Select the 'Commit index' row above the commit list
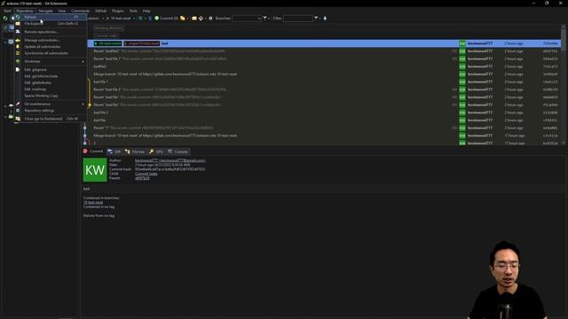Image resolution: width=568 pixels, height=319 pixels. point(106,35)
